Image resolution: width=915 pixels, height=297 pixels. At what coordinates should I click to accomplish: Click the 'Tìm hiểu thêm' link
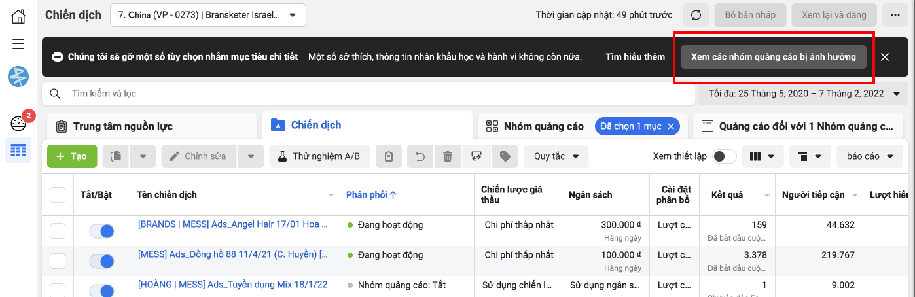[635, 57]
